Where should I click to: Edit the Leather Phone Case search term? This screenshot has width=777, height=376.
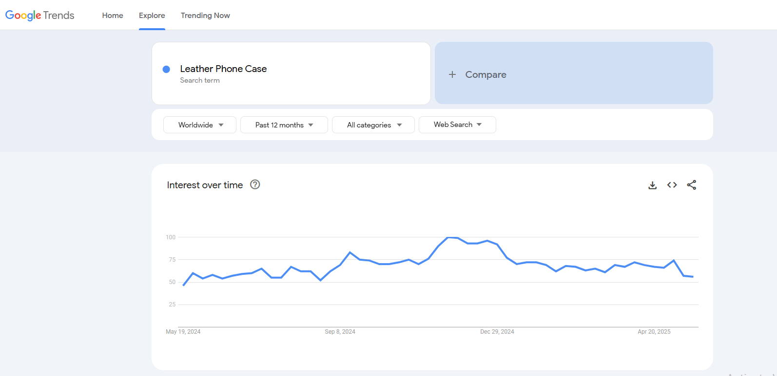223,69
